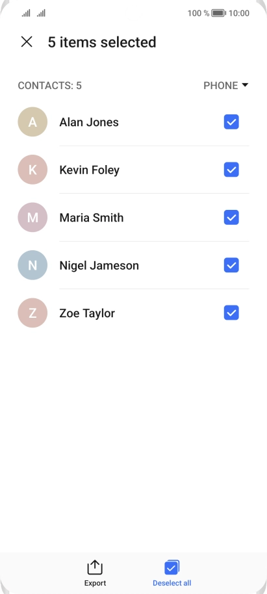Tap the Zoe Taylor contact name
267x594 pixels.
87,313
